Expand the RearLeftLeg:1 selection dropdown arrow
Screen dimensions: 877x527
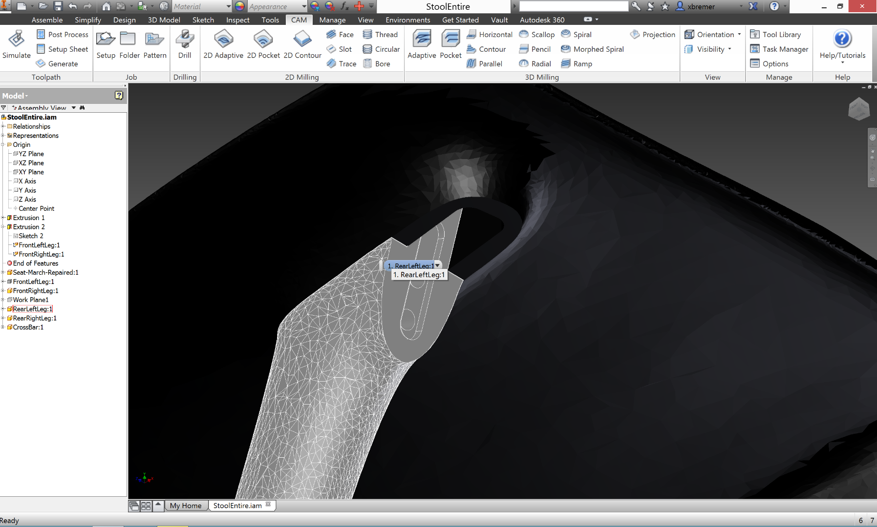[x=438, y=265]
